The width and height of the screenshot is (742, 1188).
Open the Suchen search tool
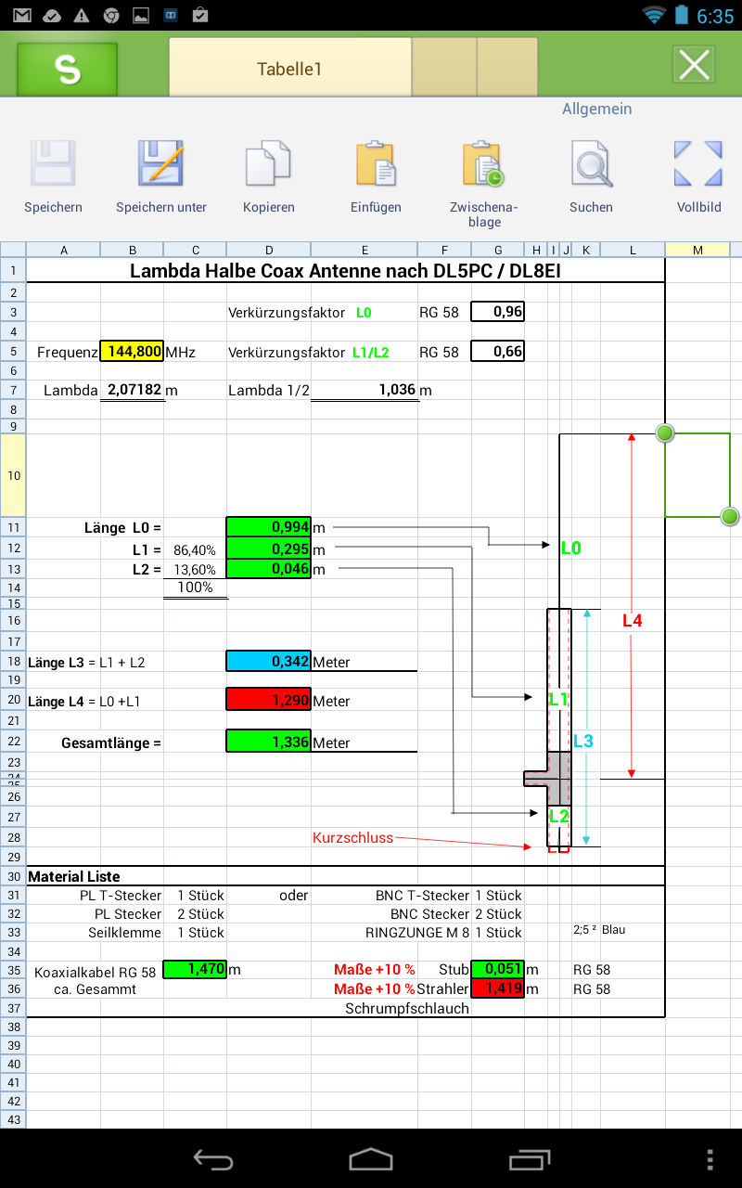[x=591, y=164]
